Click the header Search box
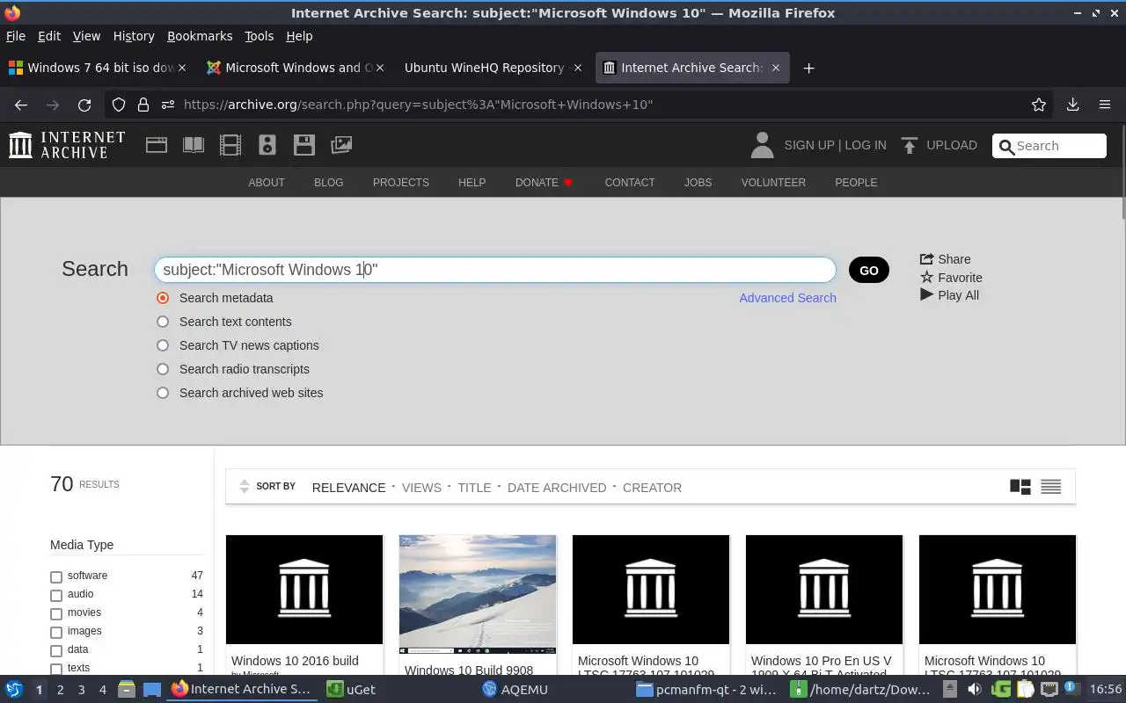 (x=1049, y=146)
